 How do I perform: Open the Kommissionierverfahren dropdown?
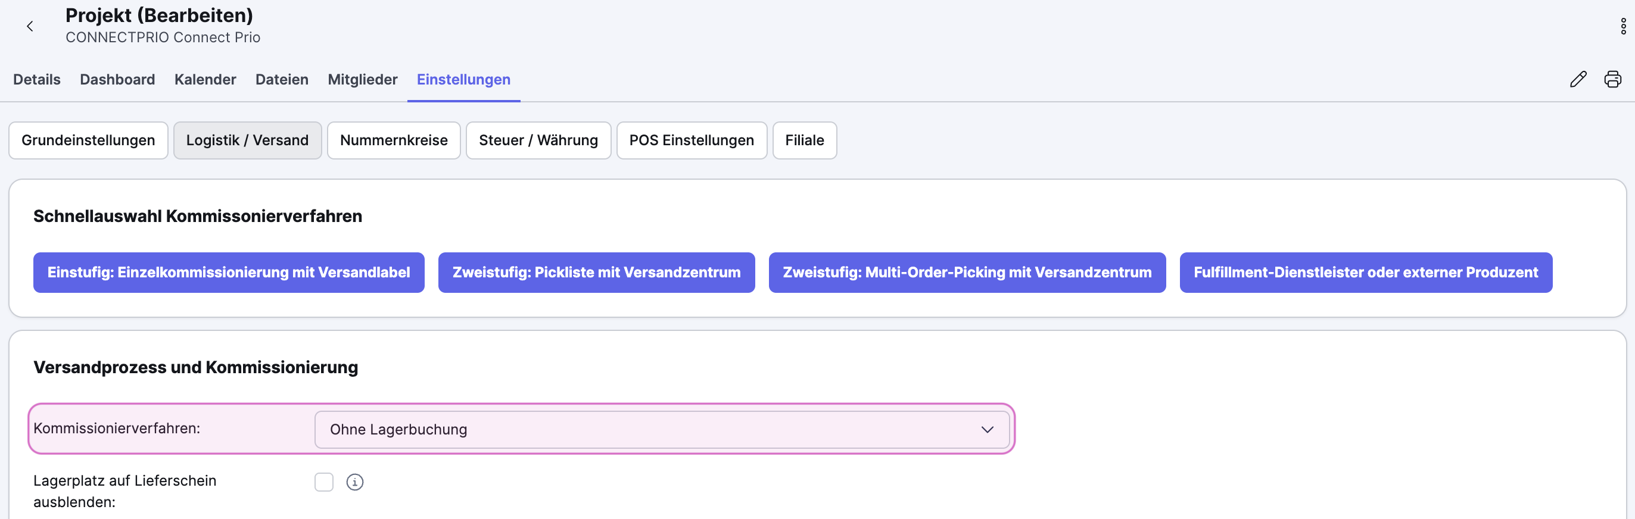point(661,430)
